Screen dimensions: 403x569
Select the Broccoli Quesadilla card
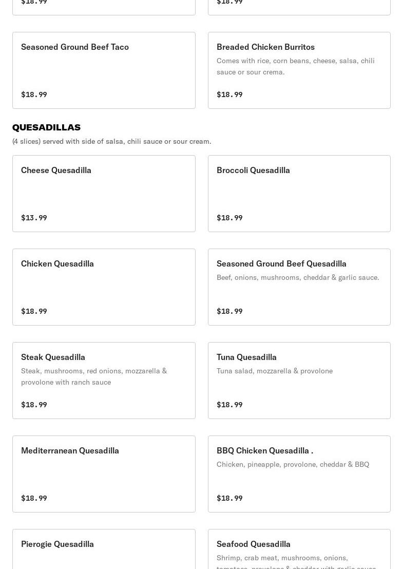pos(299,193)
